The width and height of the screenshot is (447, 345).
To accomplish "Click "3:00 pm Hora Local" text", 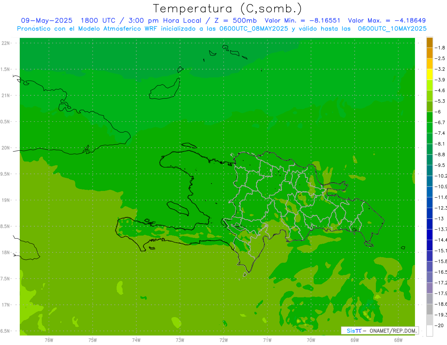I will [x=165, y=20].
